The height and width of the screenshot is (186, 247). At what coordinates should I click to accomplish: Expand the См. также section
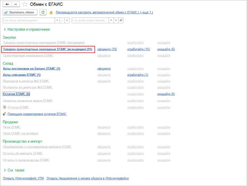[14, 170]
